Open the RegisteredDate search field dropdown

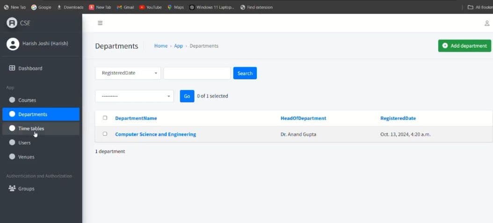click(x=128, y=73)
